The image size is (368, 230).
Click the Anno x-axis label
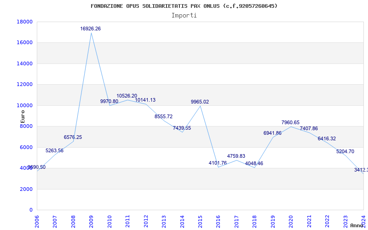coord(357,225)
